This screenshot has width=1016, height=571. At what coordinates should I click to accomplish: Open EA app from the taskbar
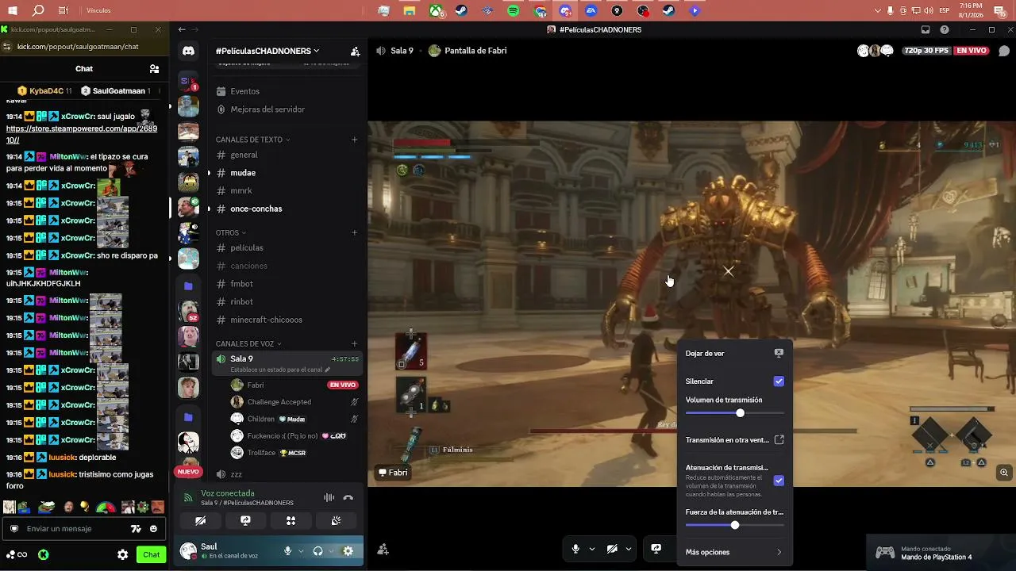(x=591, y=11)
